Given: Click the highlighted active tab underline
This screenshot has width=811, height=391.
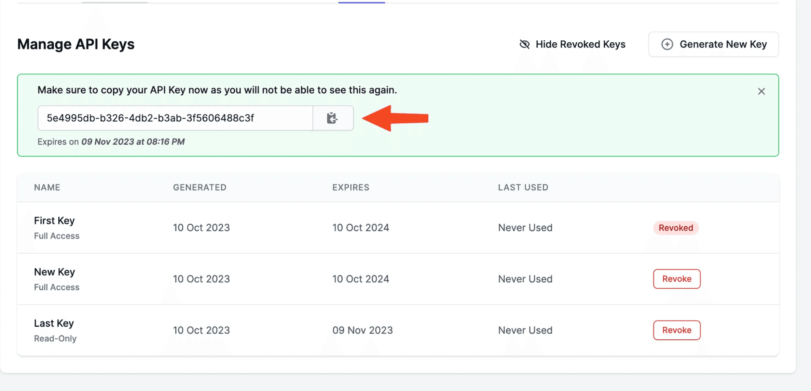Looking at the screenshot, I should (x=361, y=2).
